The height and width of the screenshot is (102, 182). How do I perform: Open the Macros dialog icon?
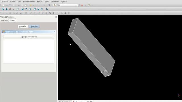point(89,5)
